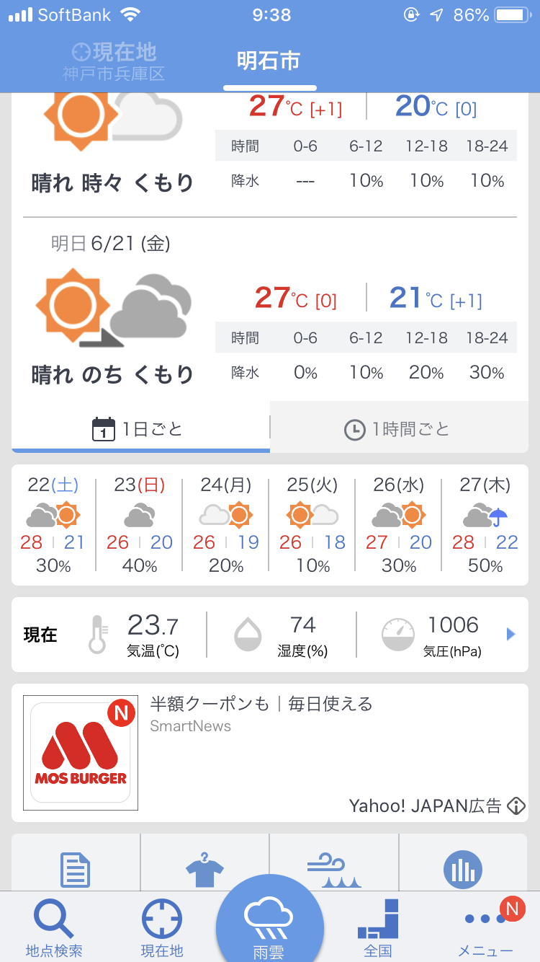Open the 全国 nationwide map
The width and height of the screenshot is (540, 962).
[378, 927]
